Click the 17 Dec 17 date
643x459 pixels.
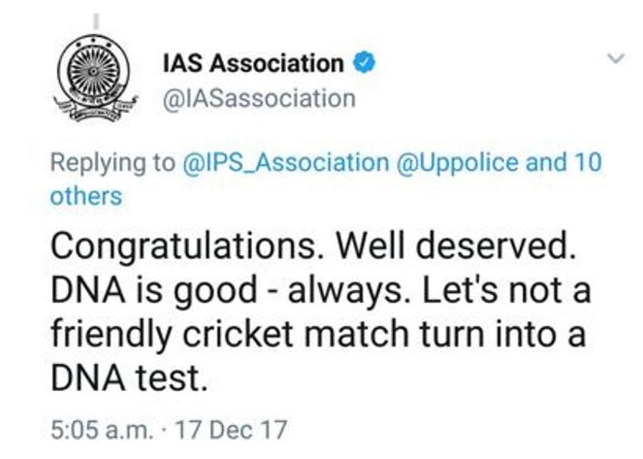click(231, 430)
